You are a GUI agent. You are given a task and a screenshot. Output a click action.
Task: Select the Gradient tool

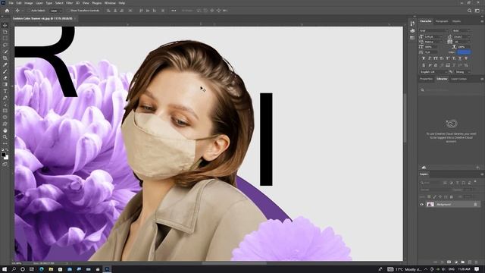click(x=5, y=84)
